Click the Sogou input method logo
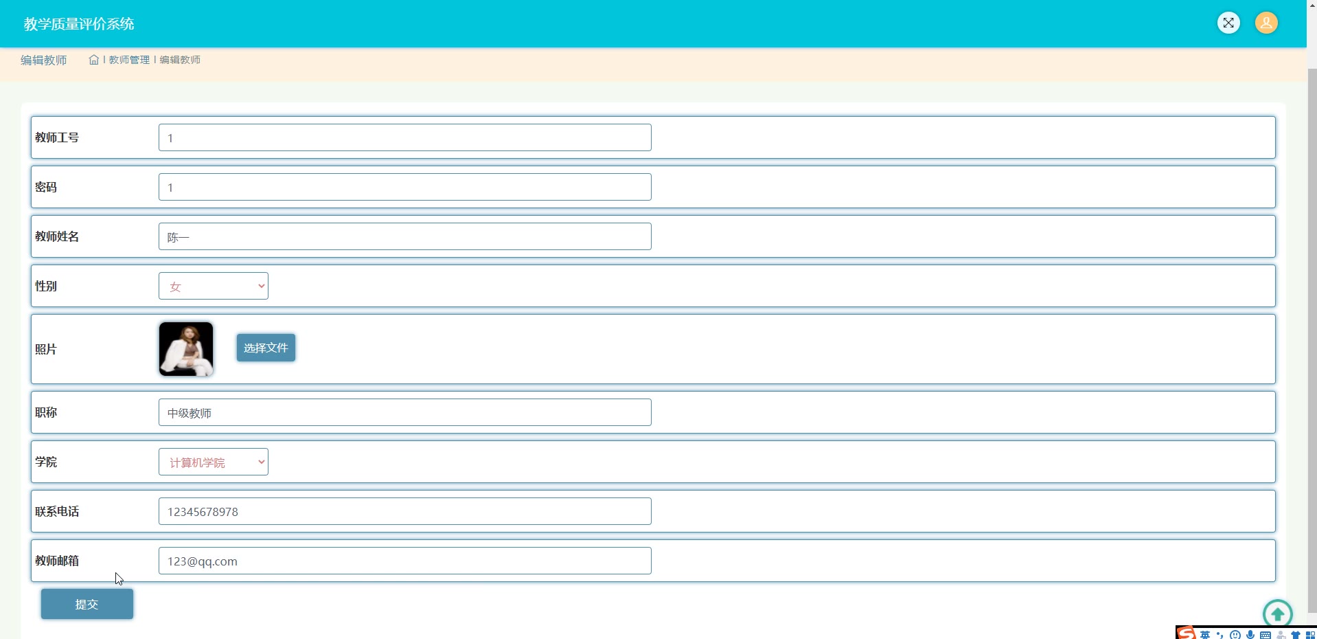The image size is (1317, 639). coord(1187,634)
